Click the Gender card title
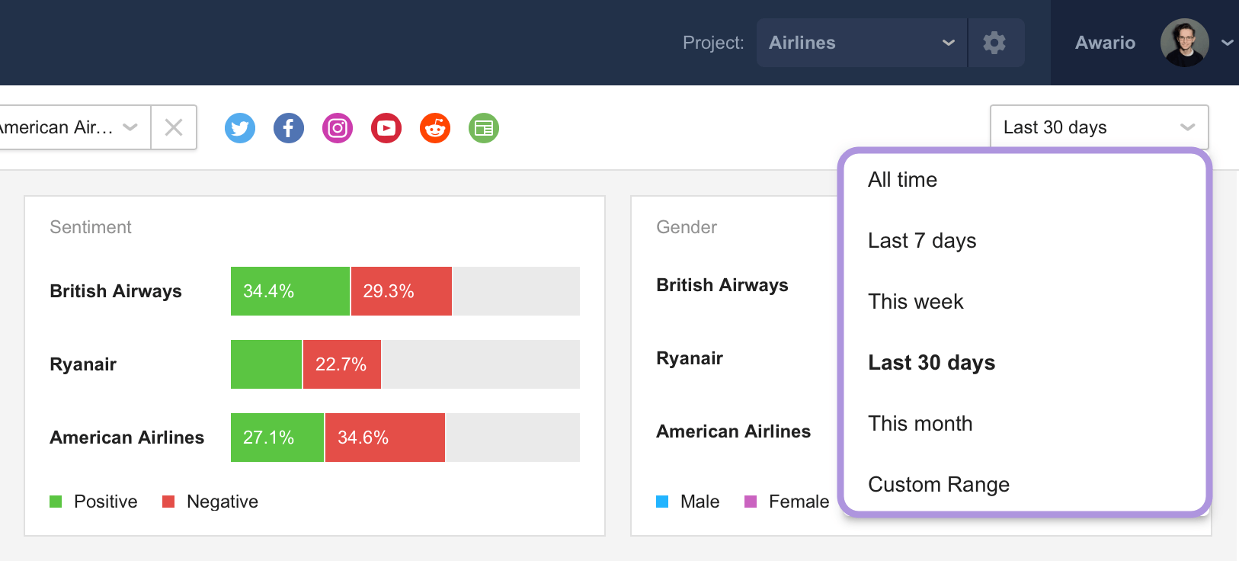 687,227
